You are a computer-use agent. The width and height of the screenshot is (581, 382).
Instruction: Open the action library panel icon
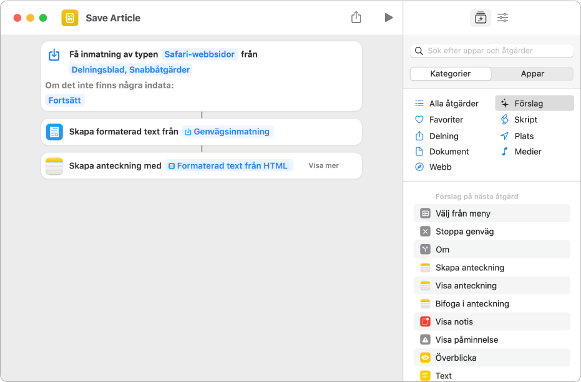click(480, 18)
